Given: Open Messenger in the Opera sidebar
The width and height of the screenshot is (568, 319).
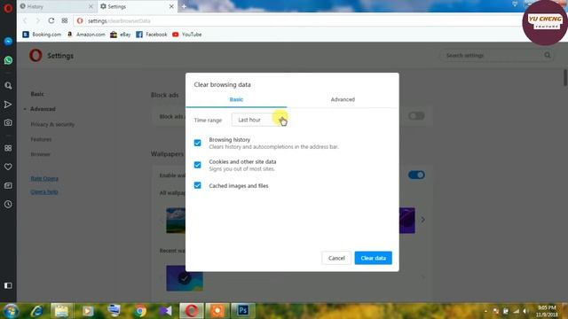Looking at the screenshot, I should point(8,42).
